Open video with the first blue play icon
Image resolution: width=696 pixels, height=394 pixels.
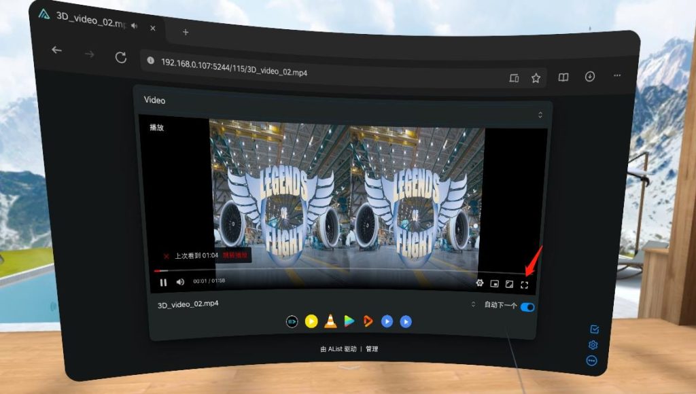[x=387, y=321]
